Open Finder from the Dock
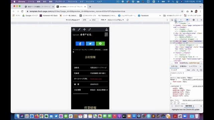Screen dimensions: 214x120 (17, 116)
